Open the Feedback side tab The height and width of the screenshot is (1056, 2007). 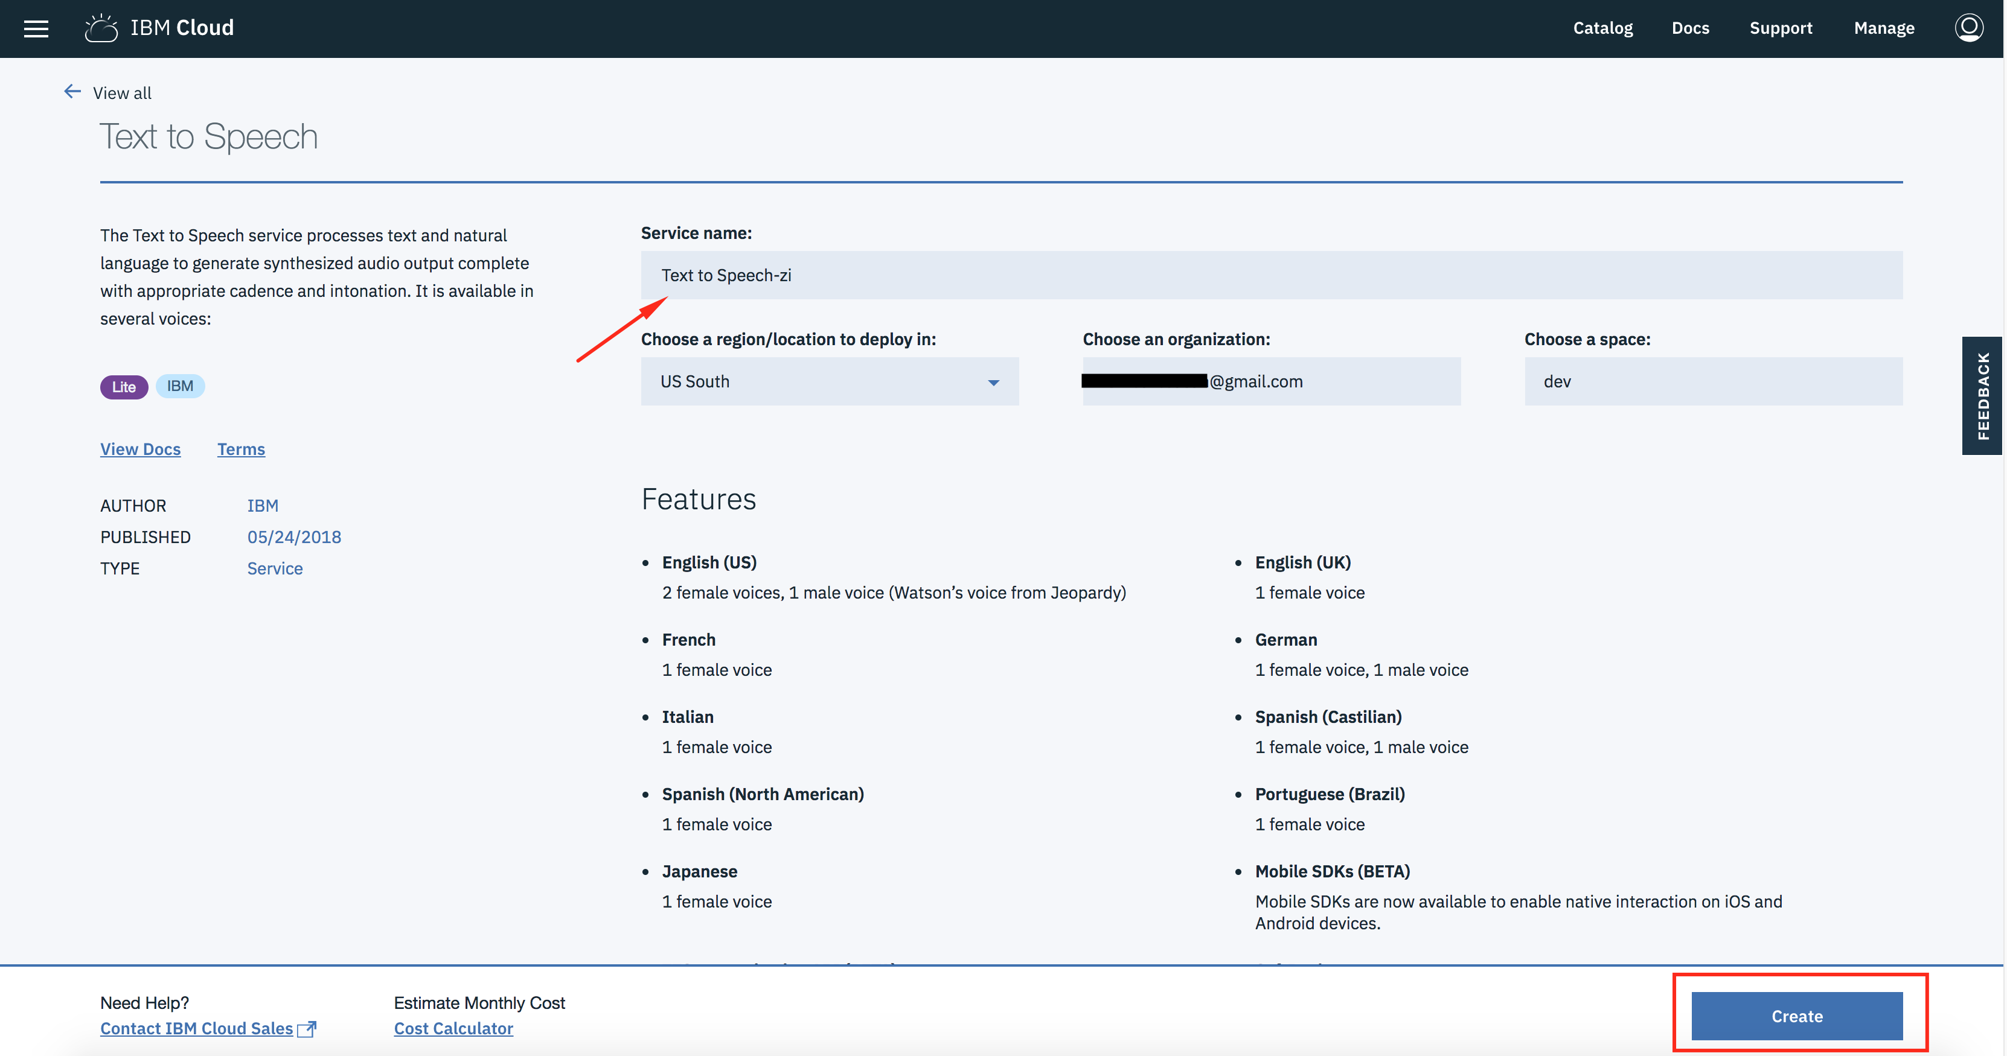[x=1983, y=396]
